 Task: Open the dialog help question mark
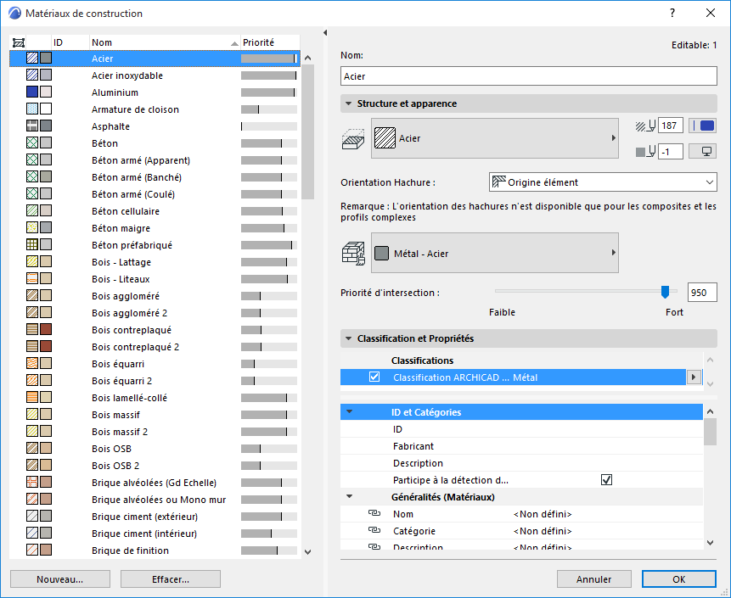click(x=672, y=13)
